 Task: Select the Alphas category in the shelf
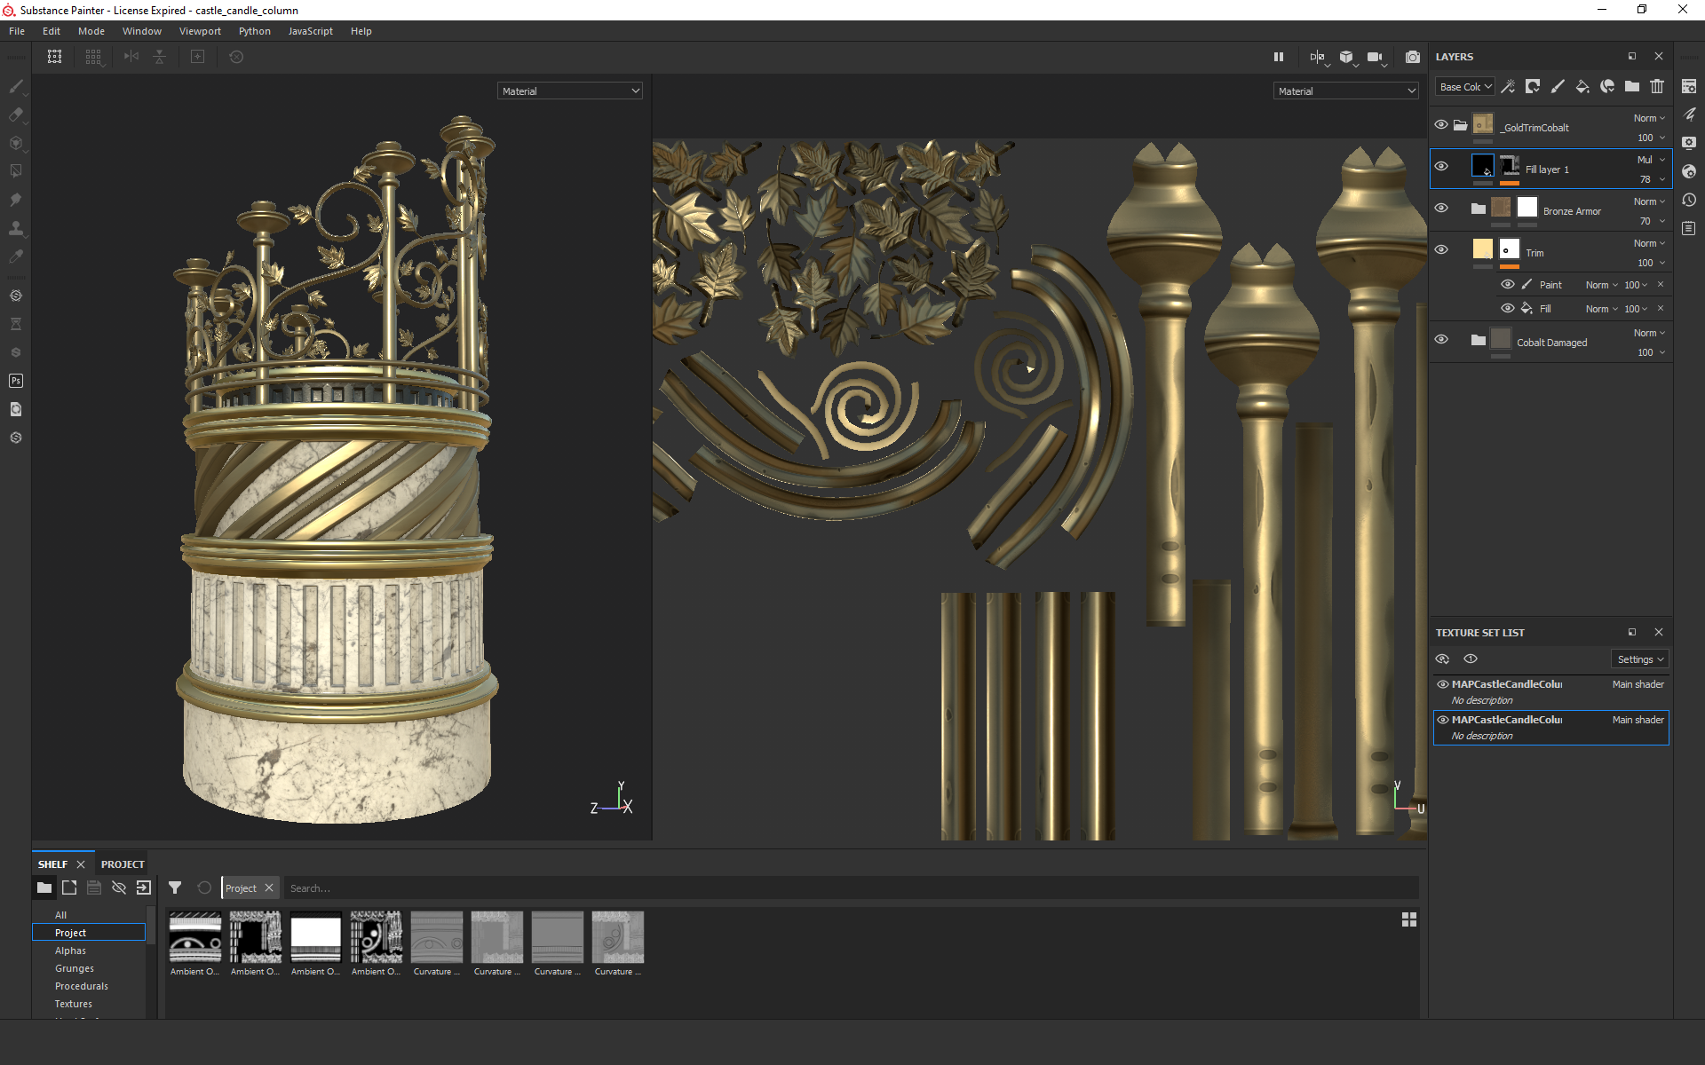70,951
